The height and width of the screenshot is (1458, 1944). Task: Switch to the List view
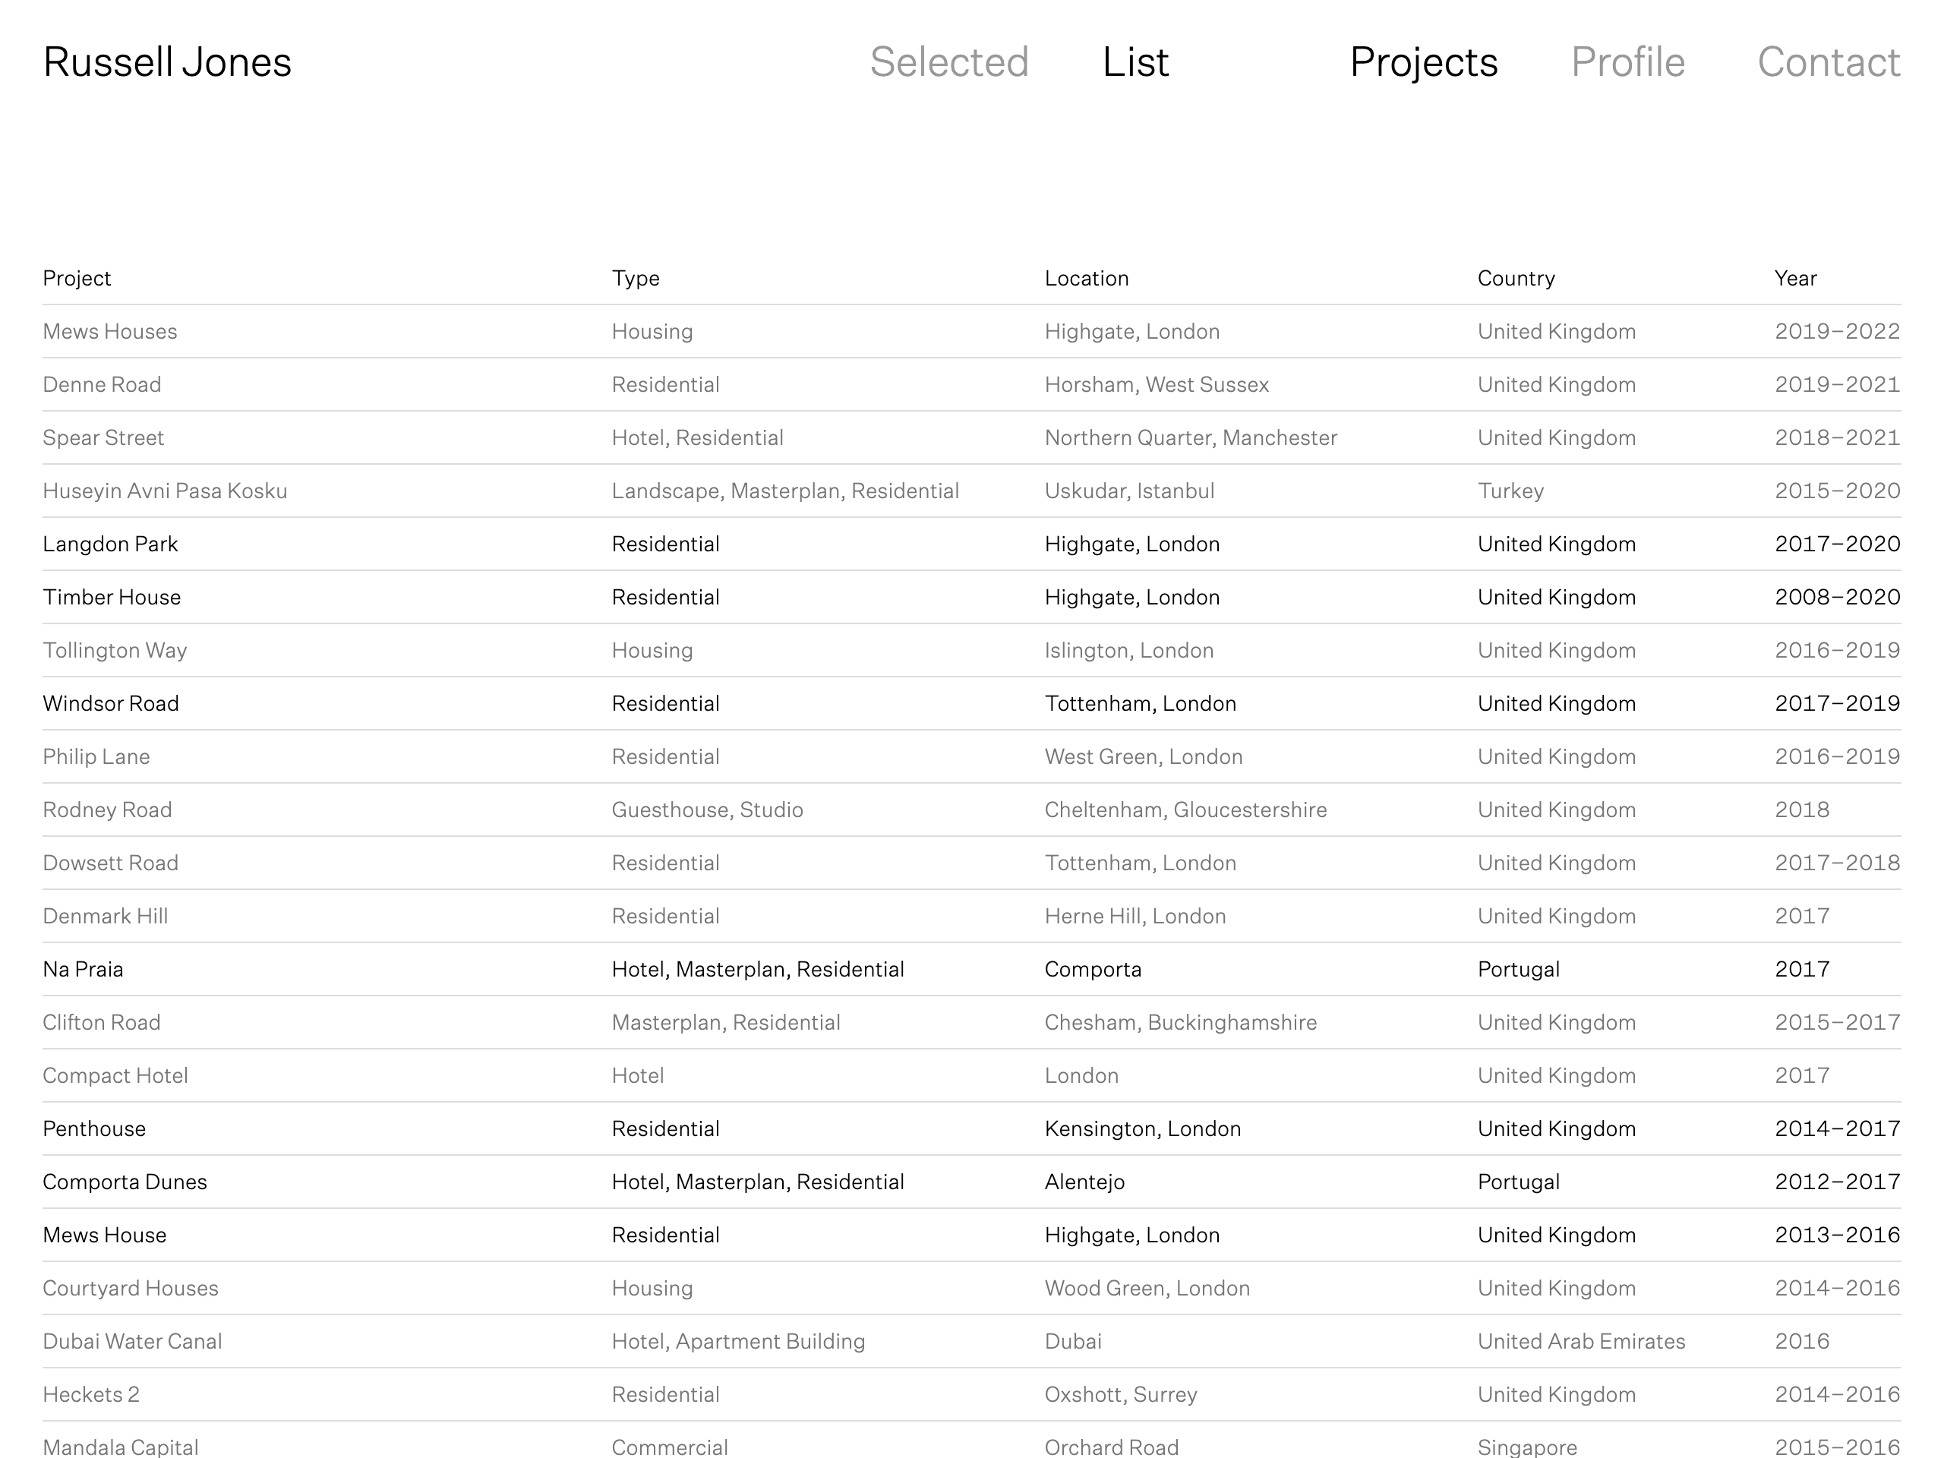1135,62
